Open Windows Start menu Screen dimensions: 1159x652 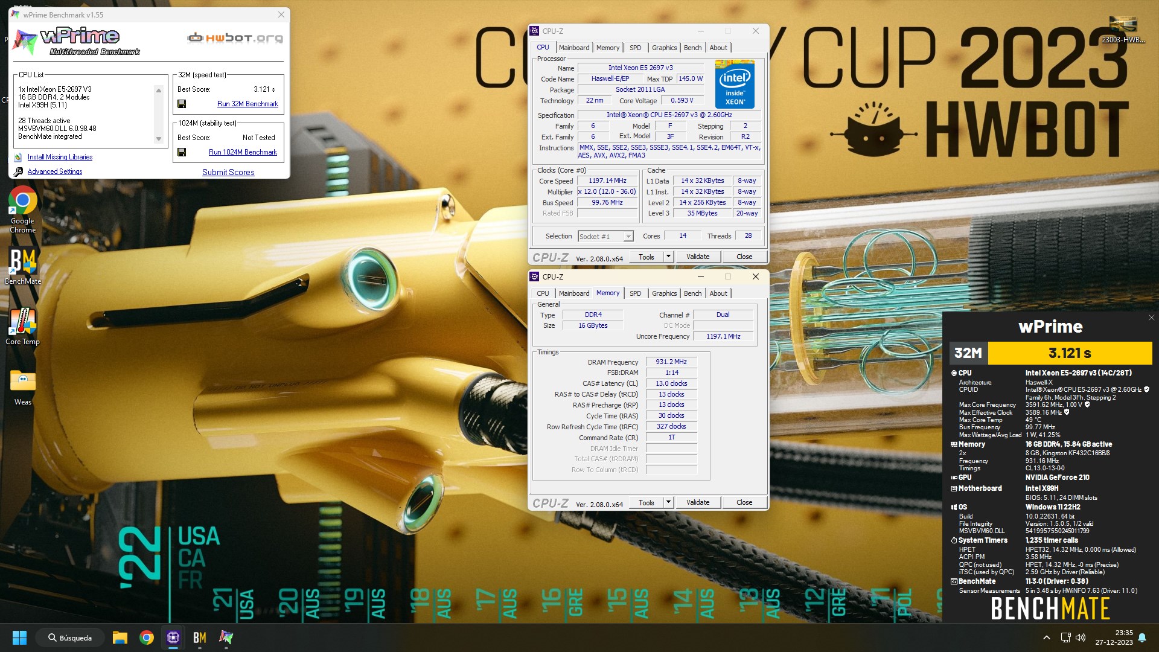point(19,638)
